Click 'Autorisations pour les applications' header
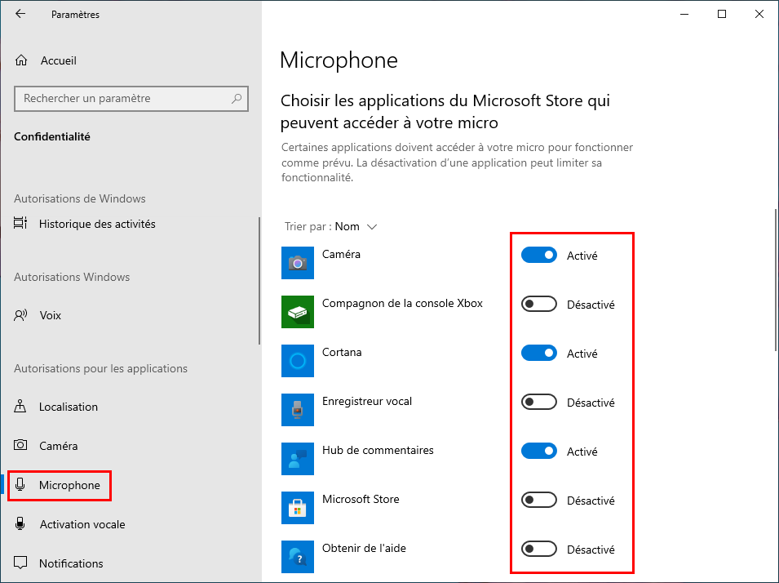Screen dimensions: 779x583 [x=100, y=368]
